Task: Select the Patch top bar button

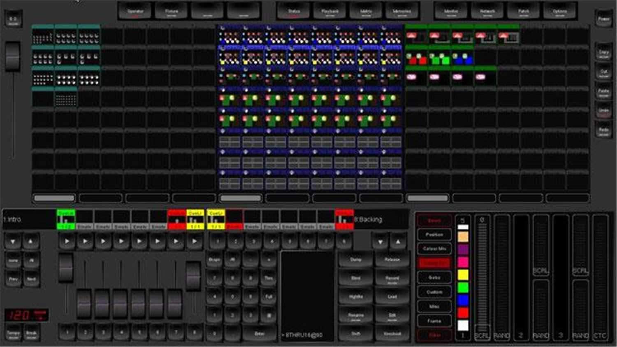Action: 524,12
